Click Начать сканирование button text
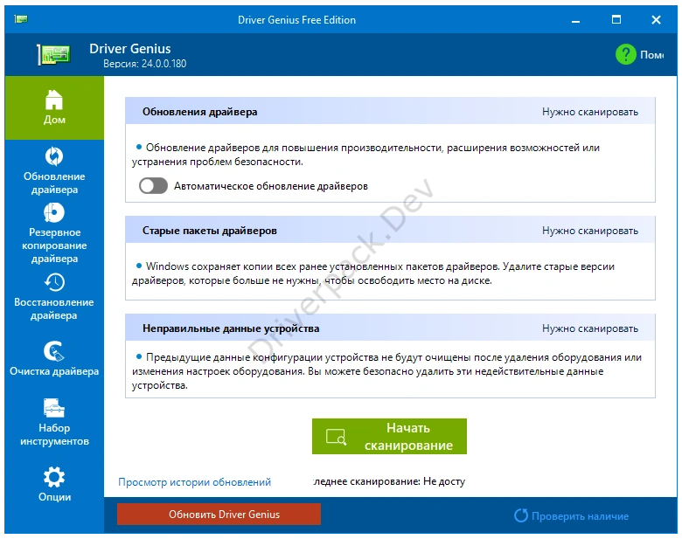 coord(408,437)
